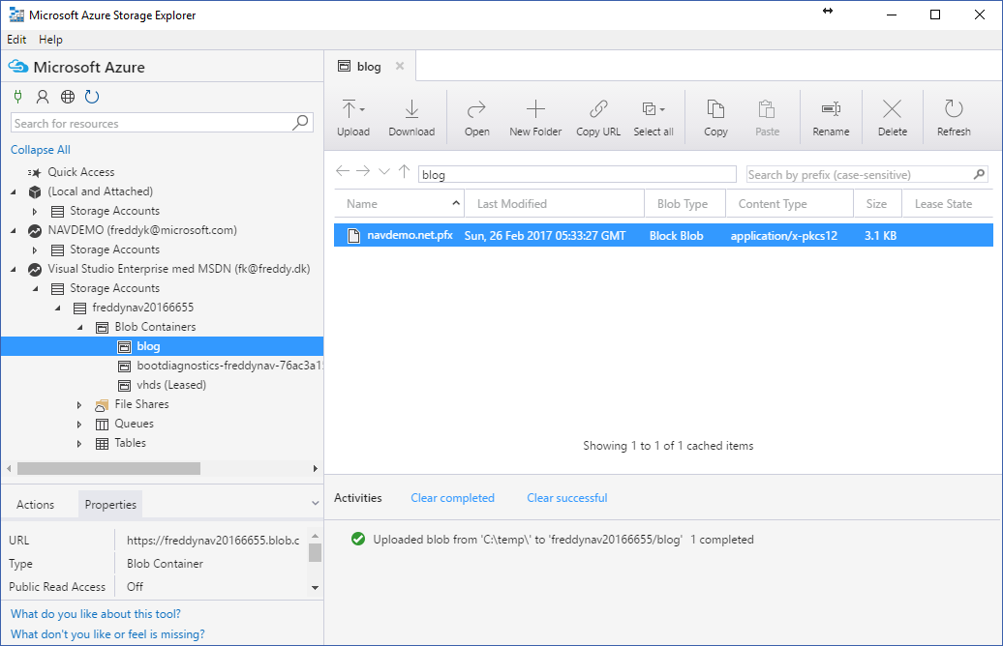Click the plug connect icon in sidebar
Image resolution: width=1003 pixels, height=646 pixels.
(x=17, y=97)
